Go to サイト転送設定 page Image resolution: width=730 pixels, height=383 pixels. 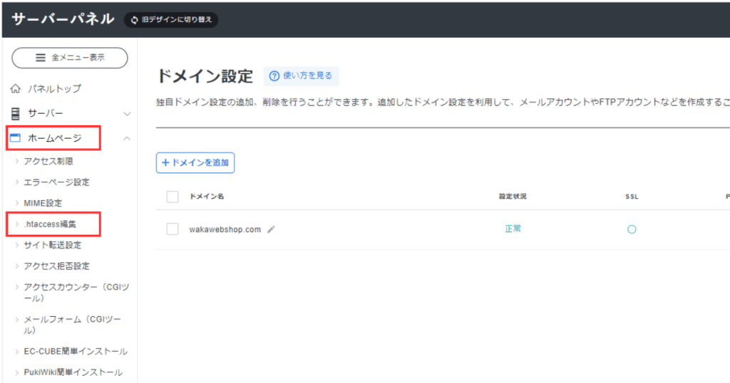pyautogui.click(x=53, y=245)
